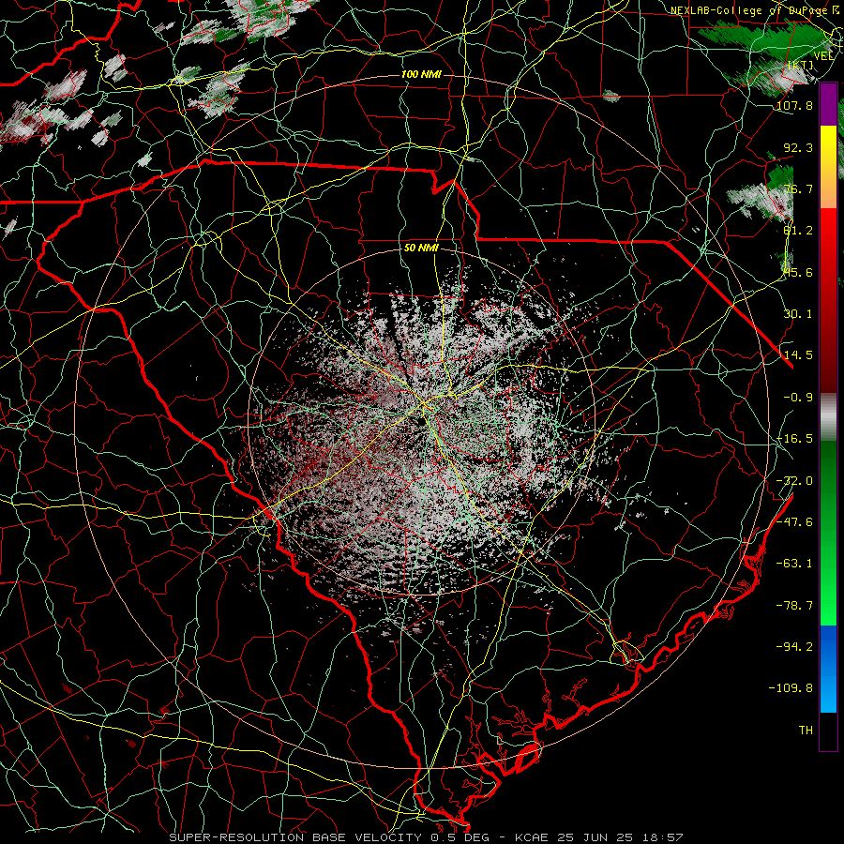Click the 61.2 legend value
This screenshot has width=844, height=844.
[798, 231]
